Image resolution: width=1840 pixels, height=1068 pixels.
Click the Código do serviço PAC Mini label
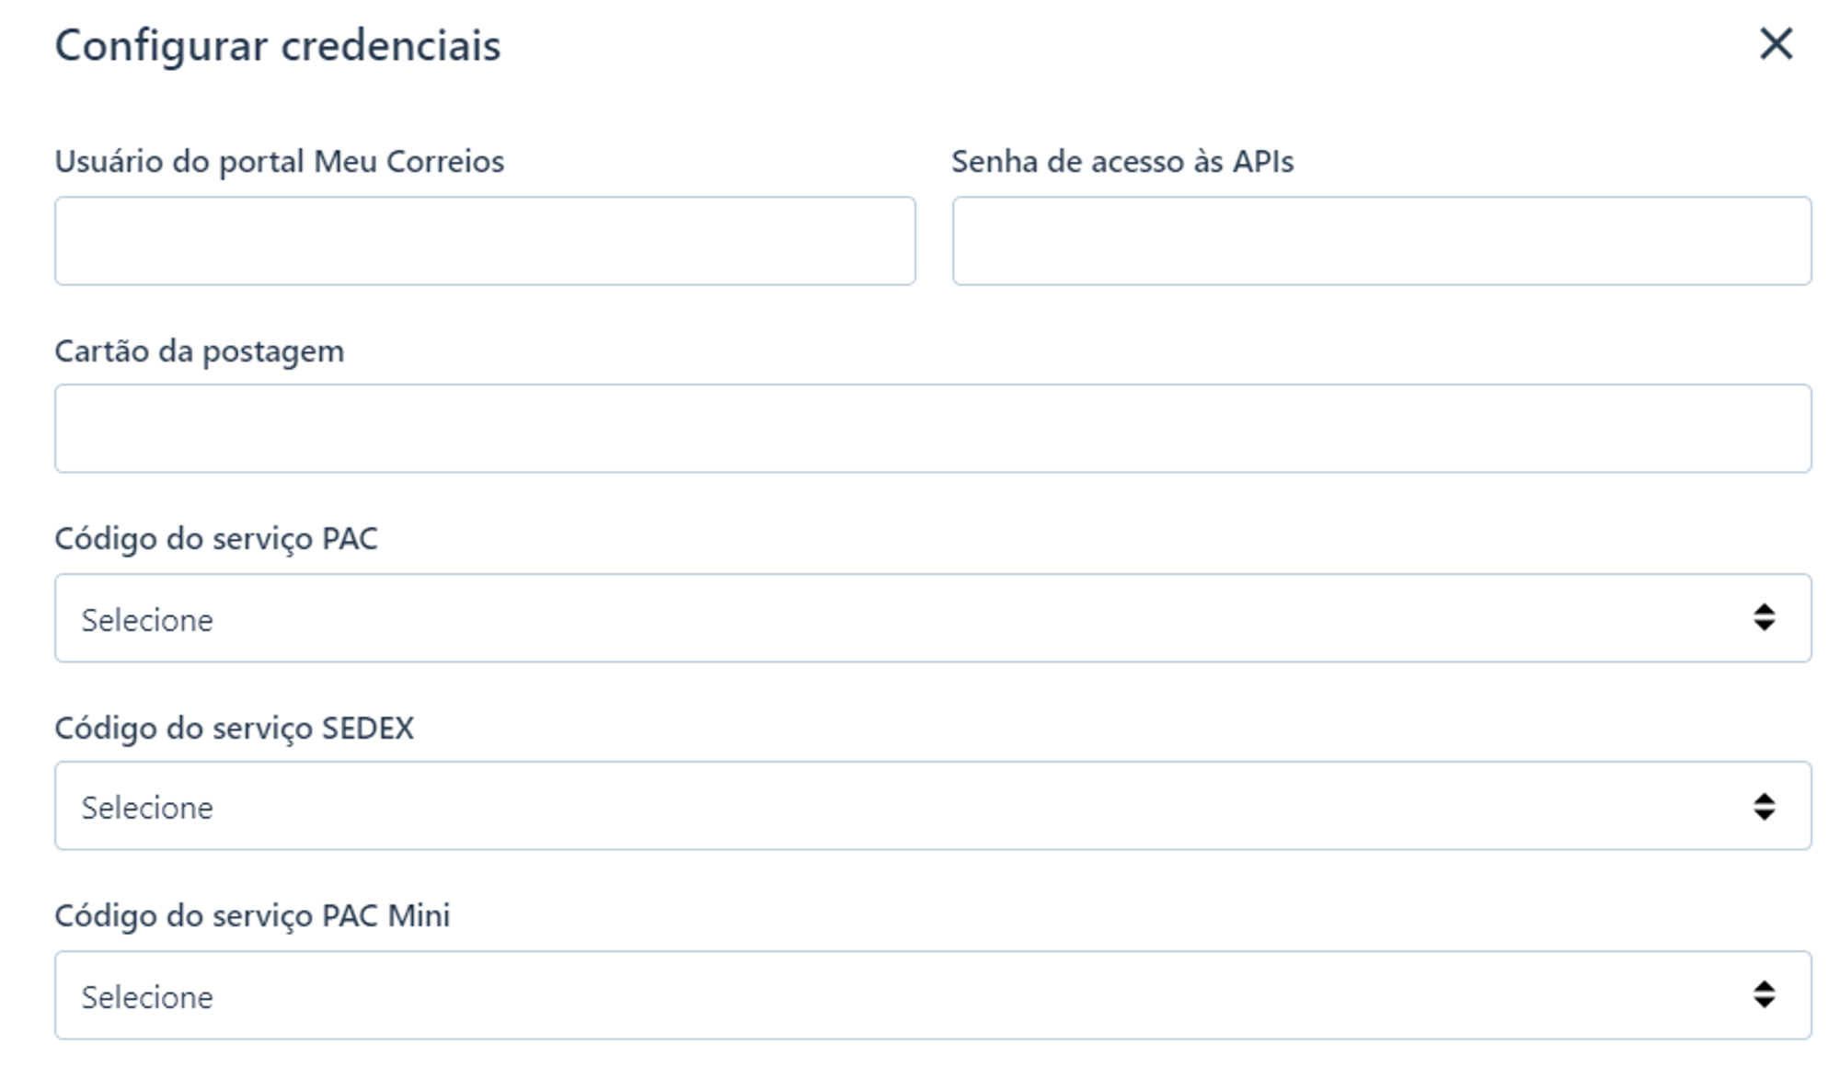pos(253,916)
